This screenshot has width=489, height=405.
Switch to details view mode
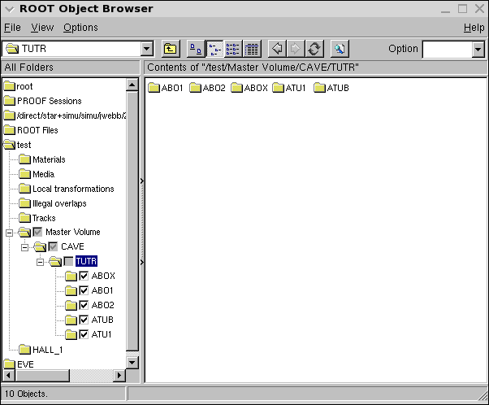(252, 49)
